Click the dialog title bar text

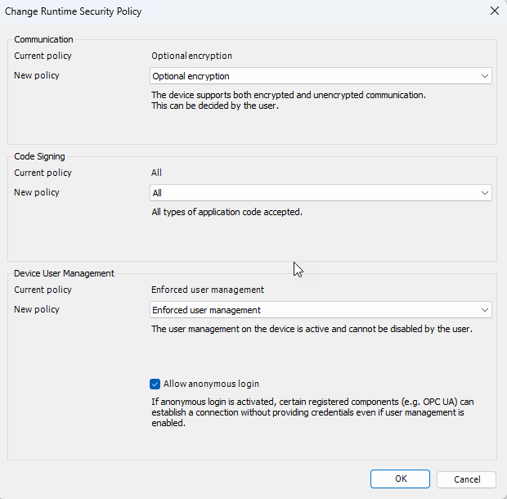74,11
